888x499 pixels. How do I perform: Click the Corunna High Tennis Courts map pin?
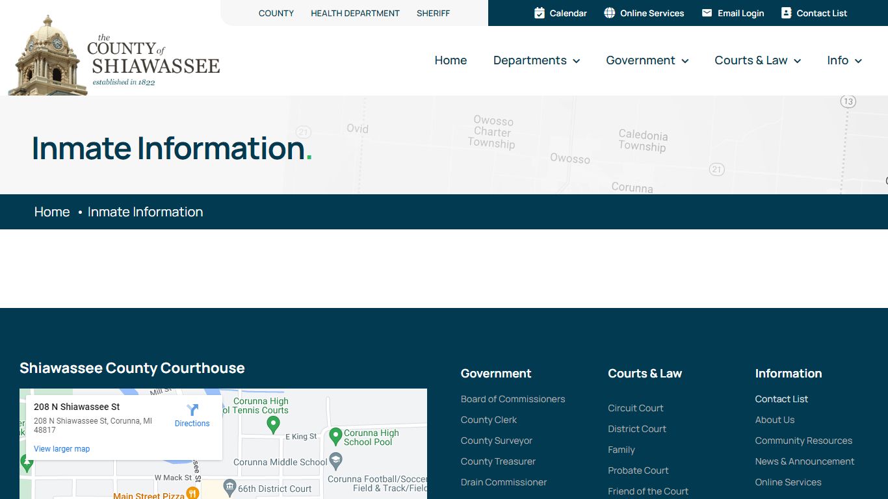[273, 425]
